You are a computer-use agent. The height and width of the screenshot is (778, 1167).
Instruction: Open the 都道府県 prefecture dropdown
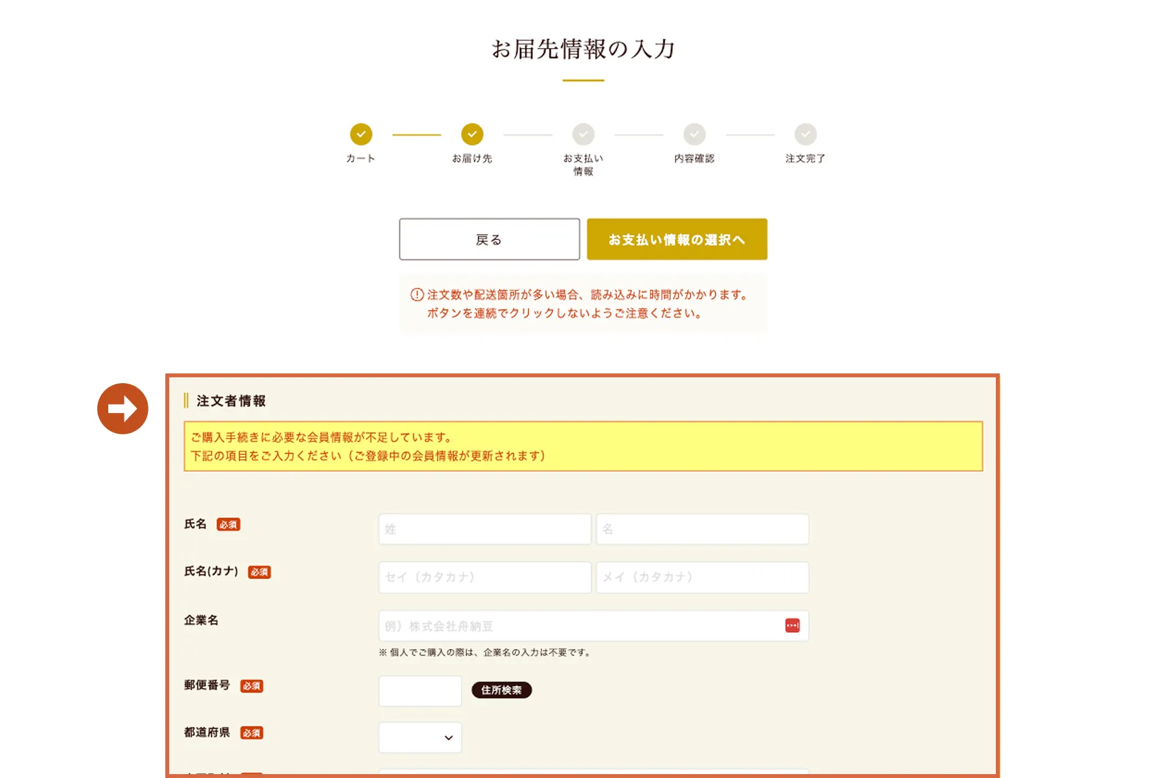point(420,738)
